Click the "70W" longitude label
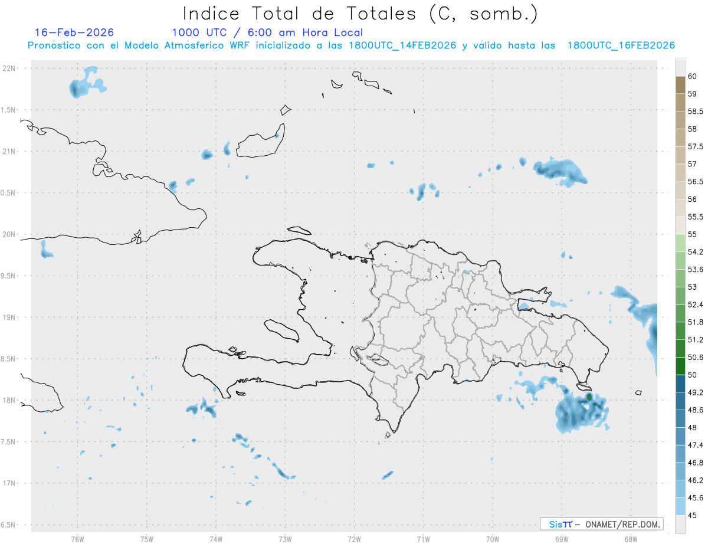 493,539
